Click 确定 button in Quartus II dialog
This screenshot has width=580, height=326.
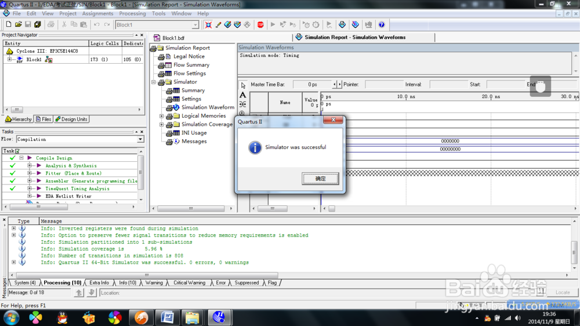pos(320,179)
